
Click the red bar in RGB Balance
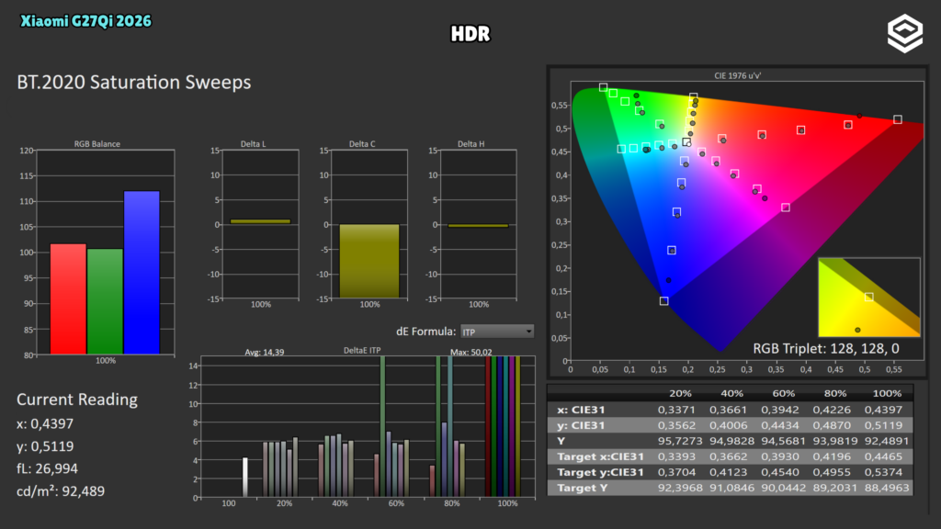[68, 298]
